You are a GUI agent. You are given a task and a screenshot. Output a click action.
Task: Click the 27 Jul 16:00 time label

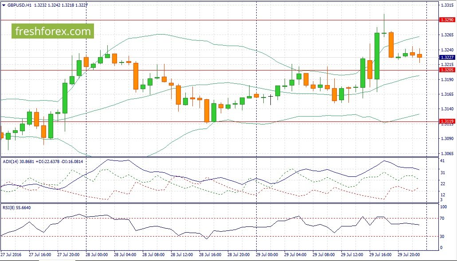[x=40, y=254]
